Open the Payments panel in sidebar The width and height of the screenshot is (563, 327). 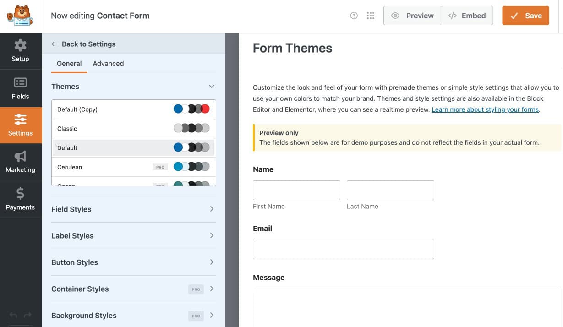20,199
